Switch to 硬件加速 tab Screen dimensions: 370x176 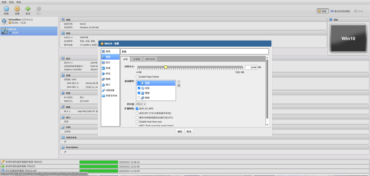tap(150, 59)
